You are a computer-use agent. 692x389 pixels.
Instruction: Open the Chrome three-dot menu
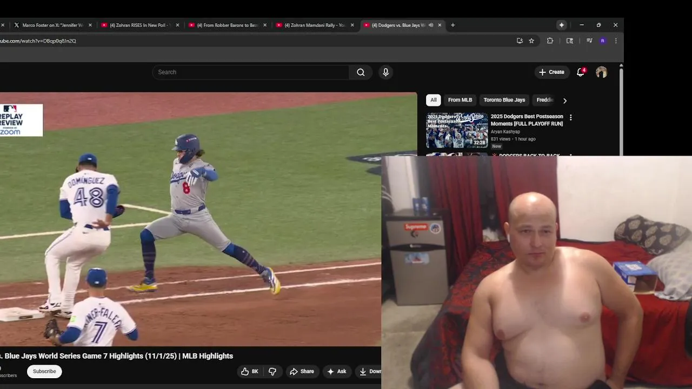tap(616, 41)
